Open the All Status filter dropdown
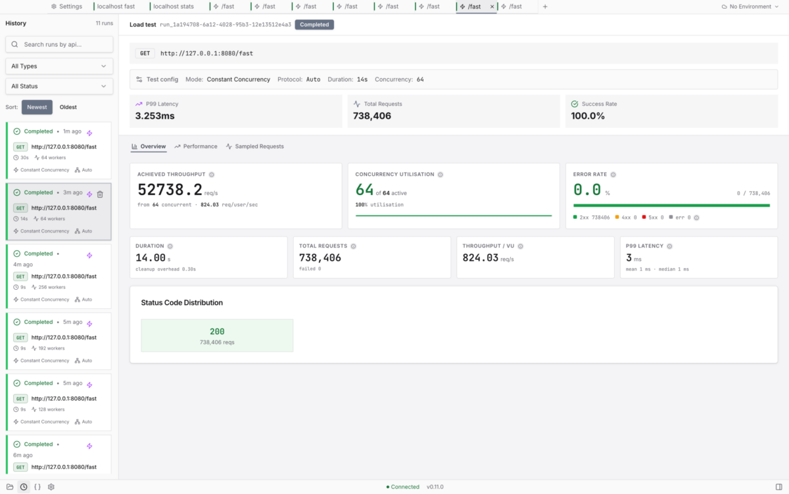789x494 pixels. 59,86
